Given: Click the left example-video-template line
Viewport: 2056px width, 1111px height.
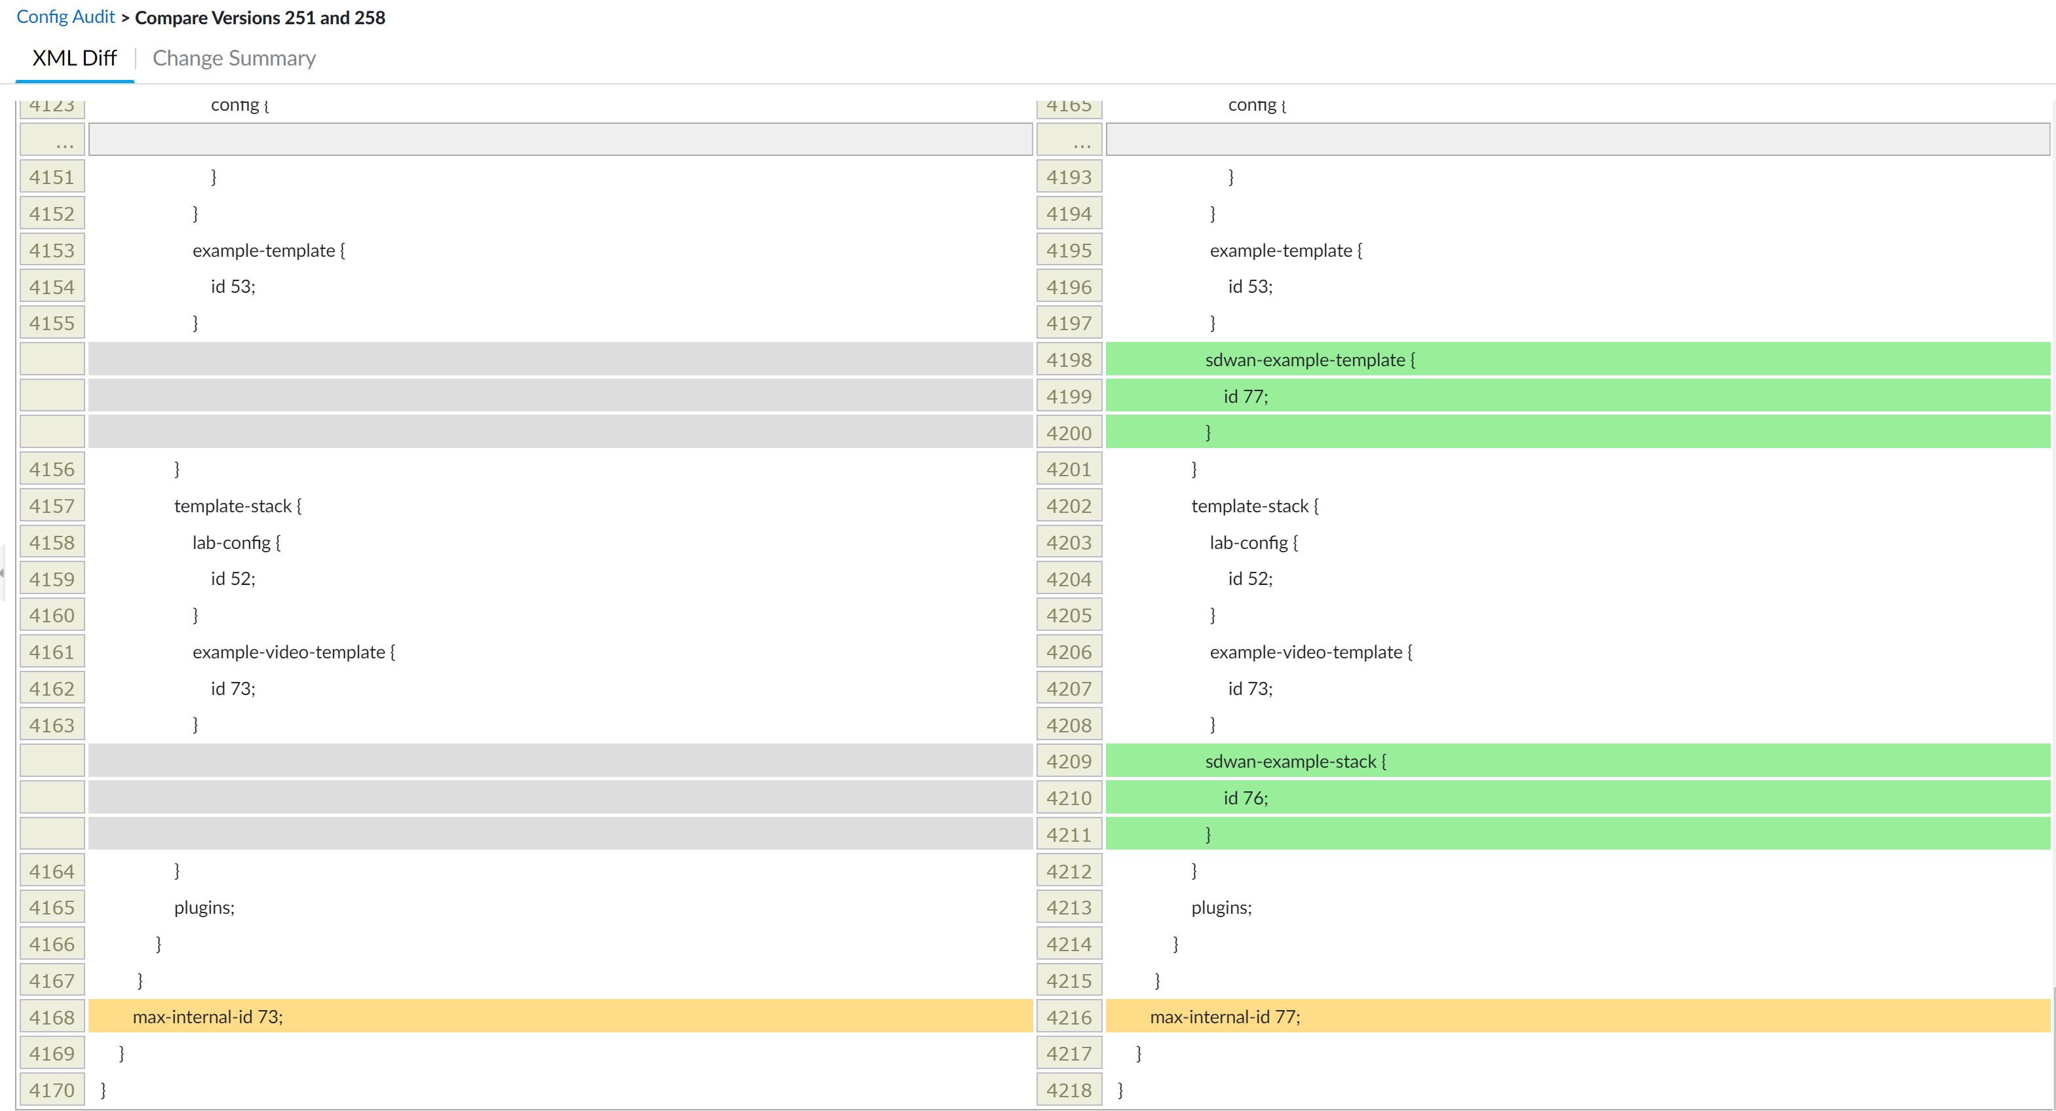Looking at the screenshot, I should [293, 652].
